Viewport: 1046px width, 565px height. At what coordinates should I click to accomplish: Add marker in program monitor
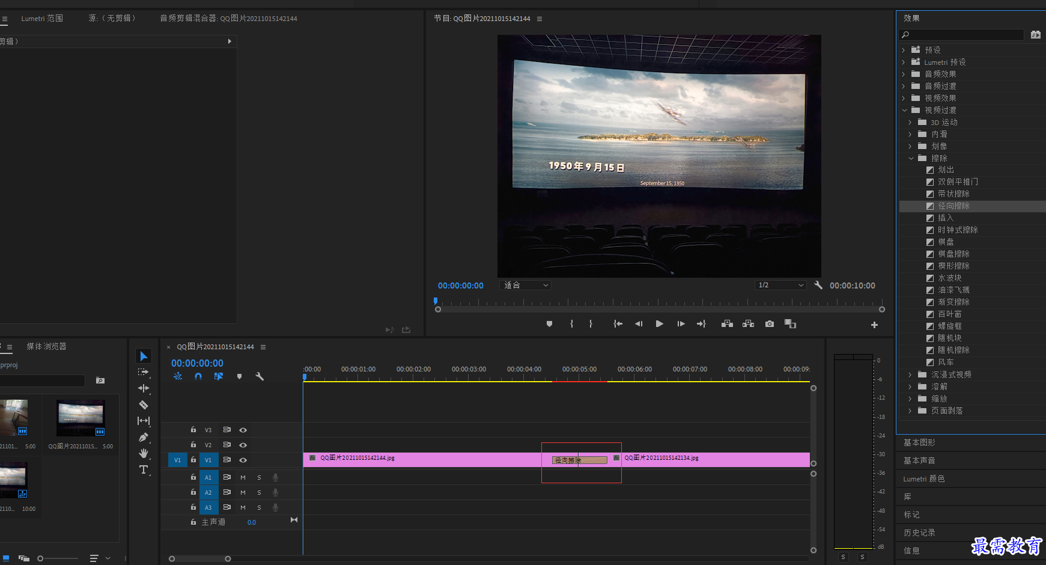click(x=549, y=324)
